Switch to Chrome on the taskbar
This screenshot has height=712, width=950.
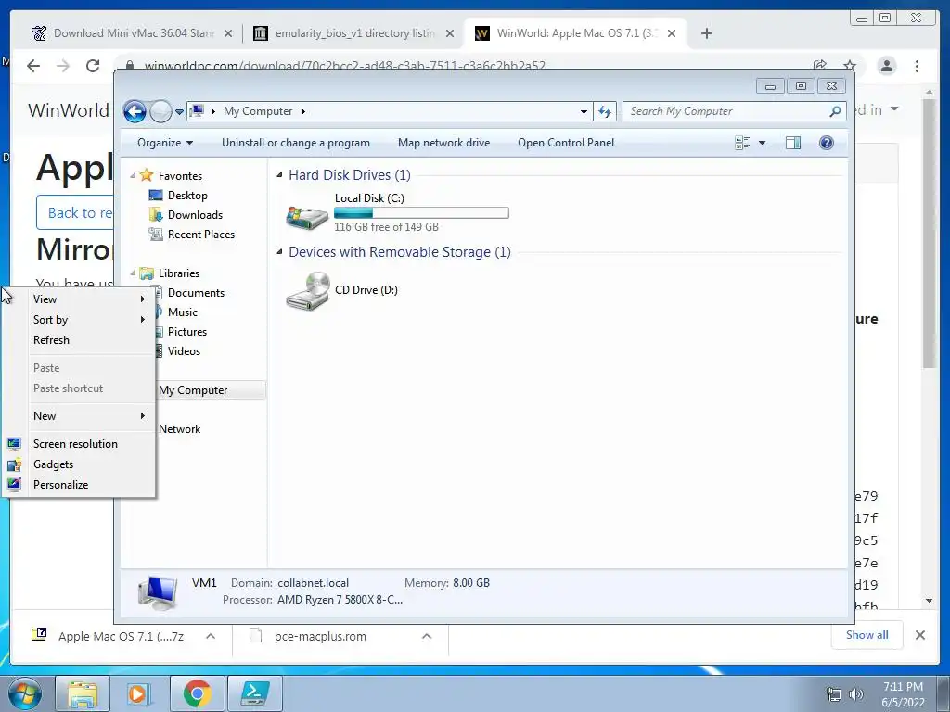pos(197,693)
